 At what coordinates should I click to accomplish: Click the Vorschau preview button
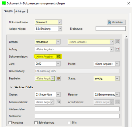click(116, 22)
